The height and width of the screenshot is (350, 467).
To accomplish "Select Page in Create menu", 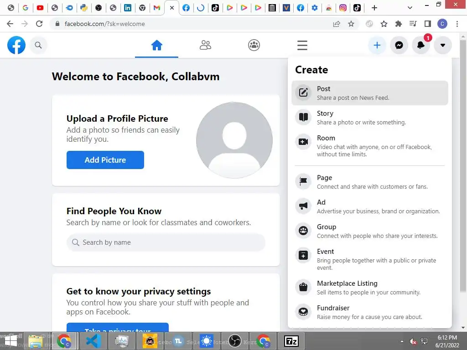I will click(x=370, y=181).
